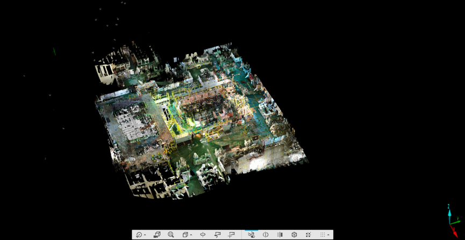Open the orbit mode dropdown arrow

pos(145,235)
